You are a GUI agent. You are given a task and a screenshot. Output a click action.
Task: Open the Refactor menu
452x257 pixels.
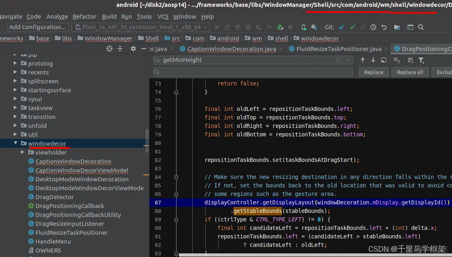[x=84, y=17]
